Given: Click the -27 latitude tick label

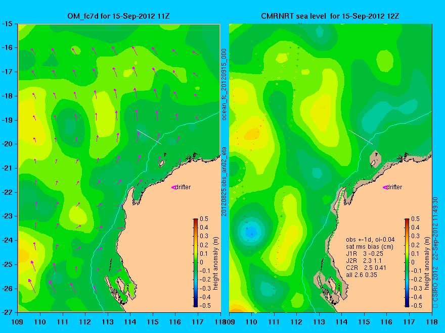Looking at the screenshot, I should pyautogui.click(x=8, y=312).
